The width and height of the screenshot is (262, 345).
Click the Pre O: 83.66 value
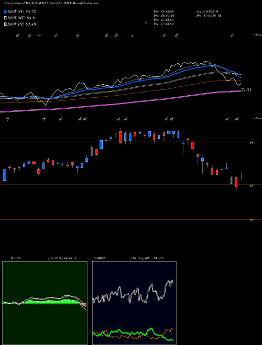[164, 11]
